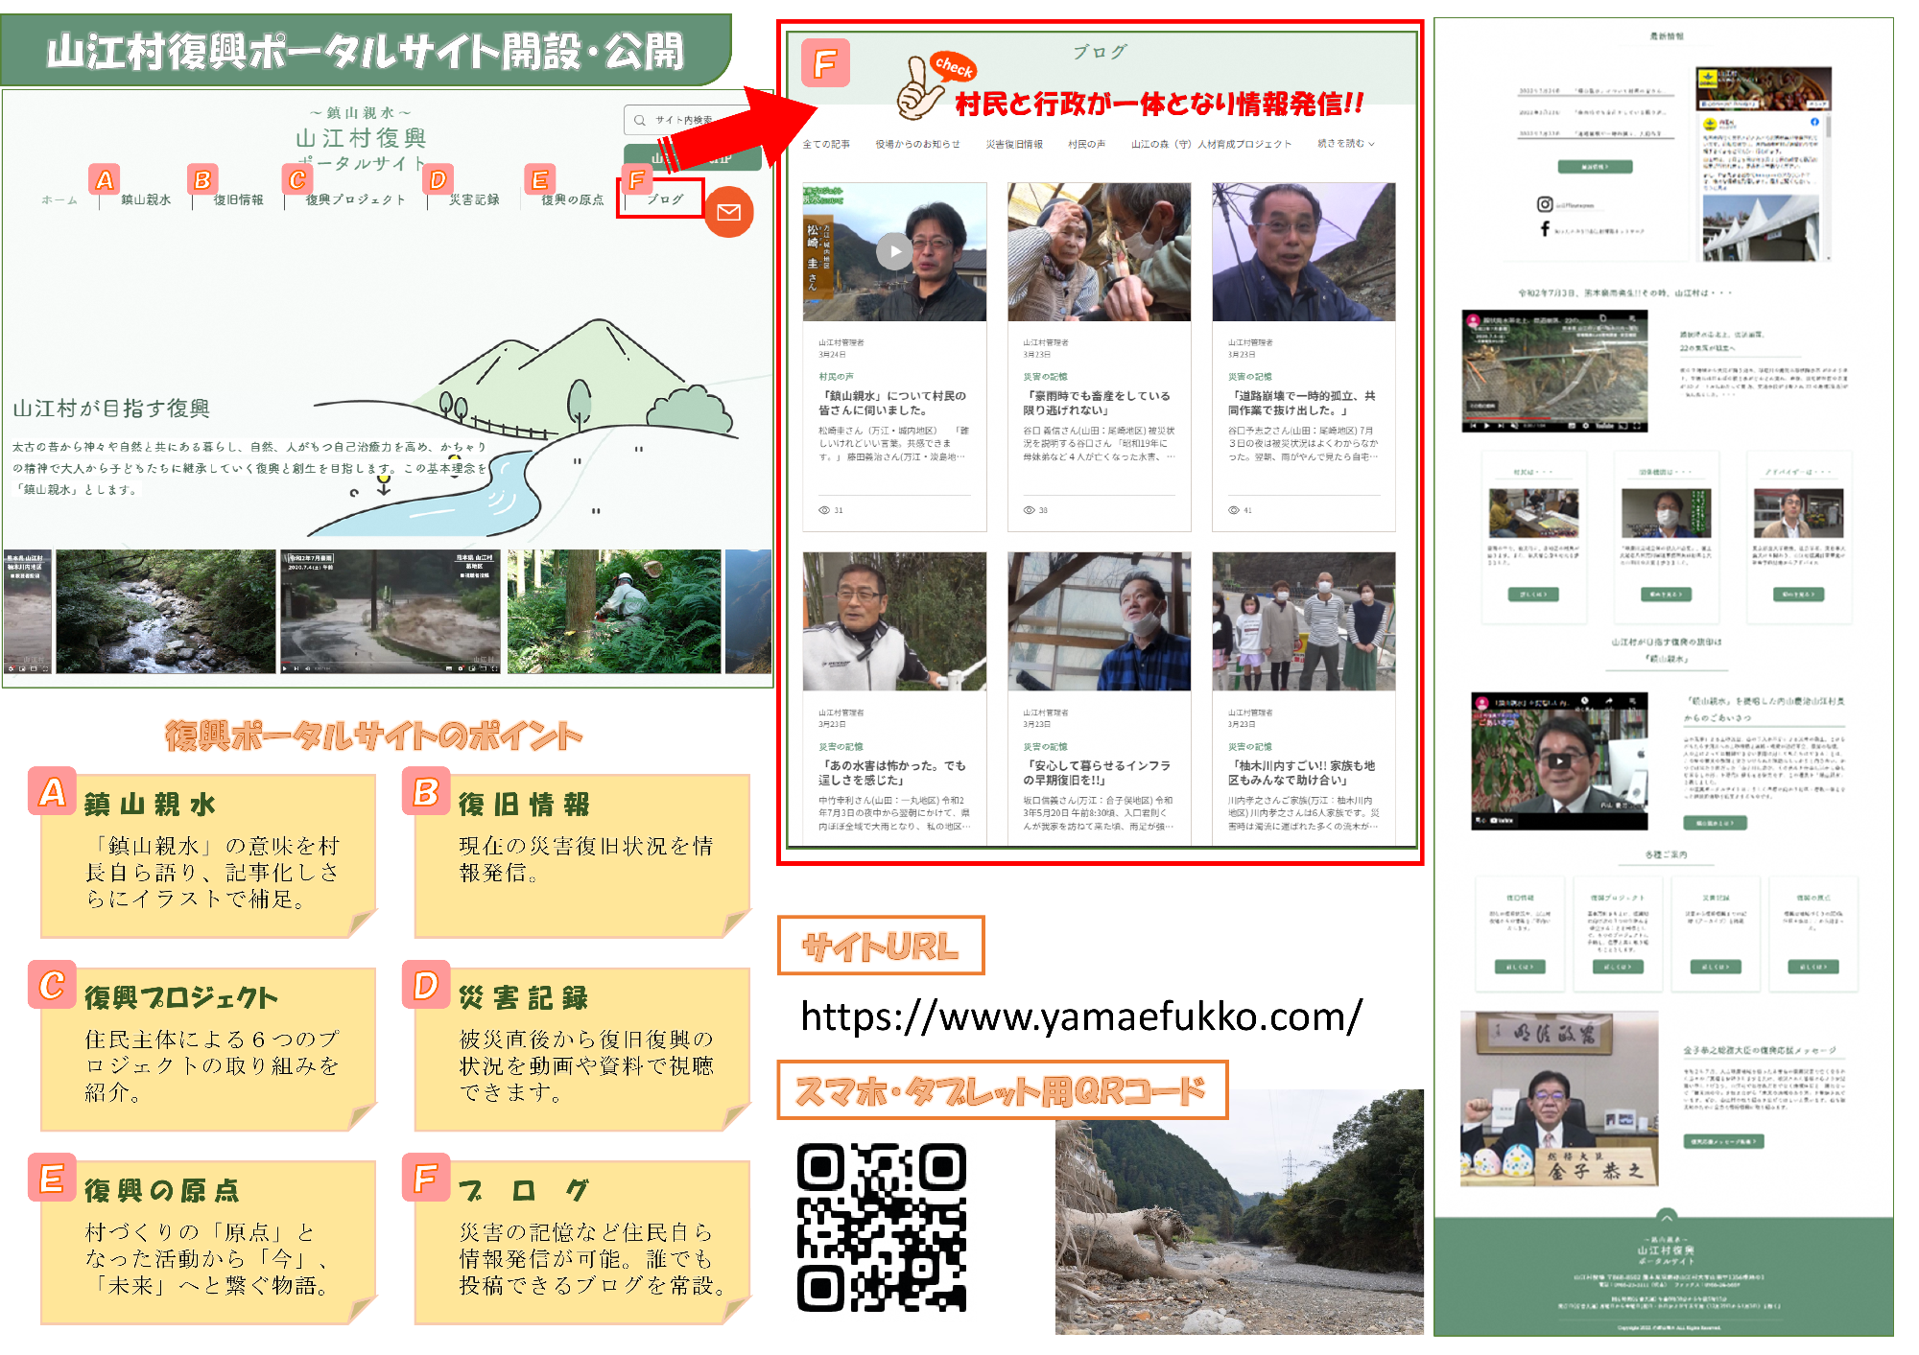The width and height of the screenshot is (1919, 1355).
Task: Play the 松崎圭さん video on first blog card
Action: point(894,251)
